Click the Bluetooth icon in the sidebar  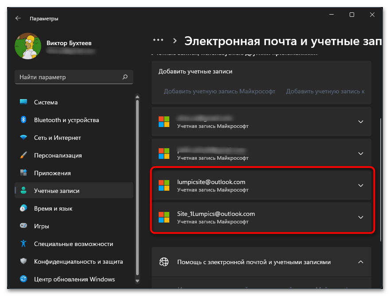[23, 120]
